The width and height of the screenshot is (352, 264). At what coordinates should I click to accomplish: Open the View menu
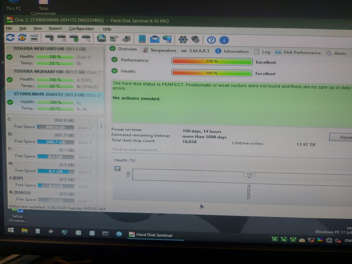(x=38, y=28)
